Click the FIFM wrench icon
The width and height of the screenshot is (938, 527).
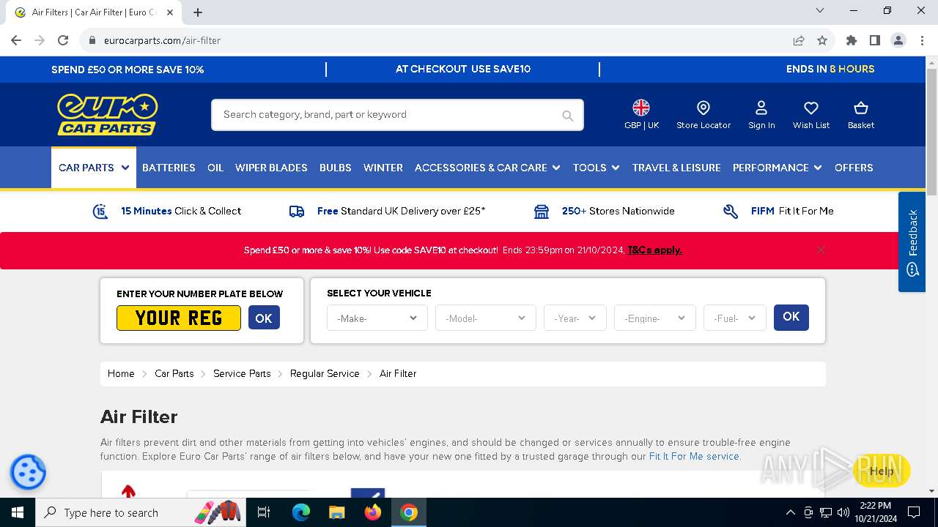731,212
